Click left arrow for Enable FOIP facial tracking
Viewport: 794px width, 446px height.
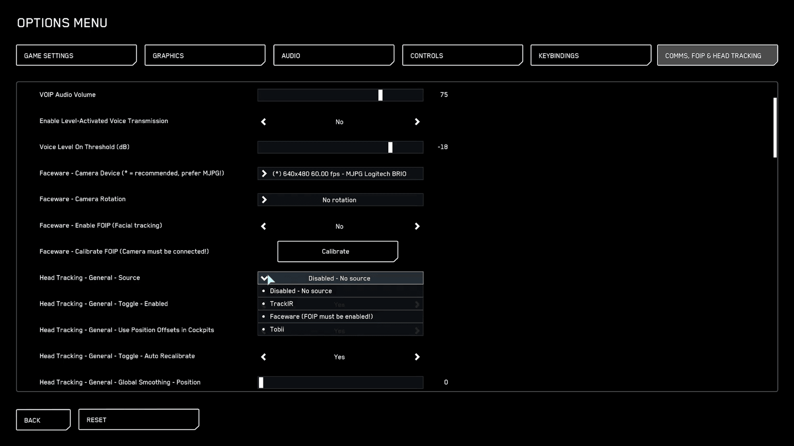(x=264, y=226)
